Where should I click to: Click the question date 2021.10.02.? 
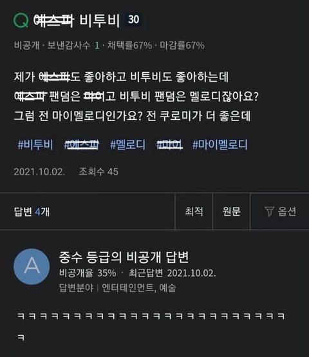tap(39, 171)
